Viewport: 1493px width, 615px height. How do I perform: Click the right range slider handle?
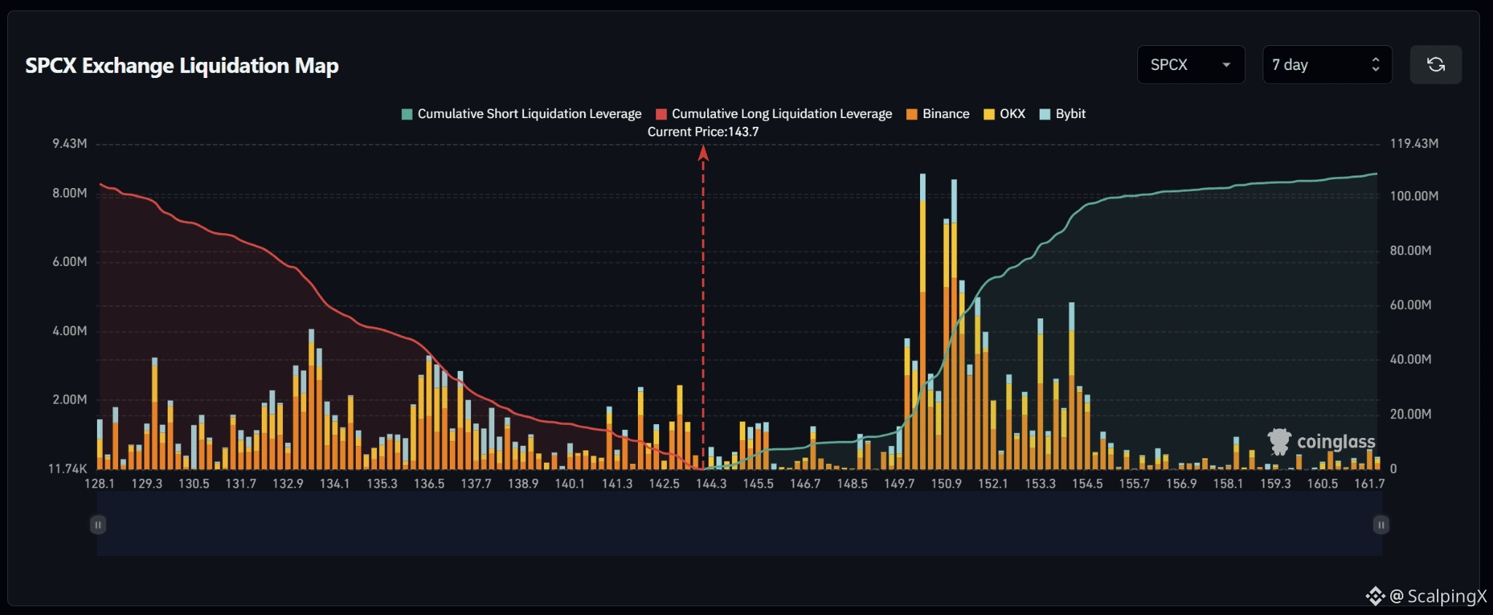pos(1381,525)
